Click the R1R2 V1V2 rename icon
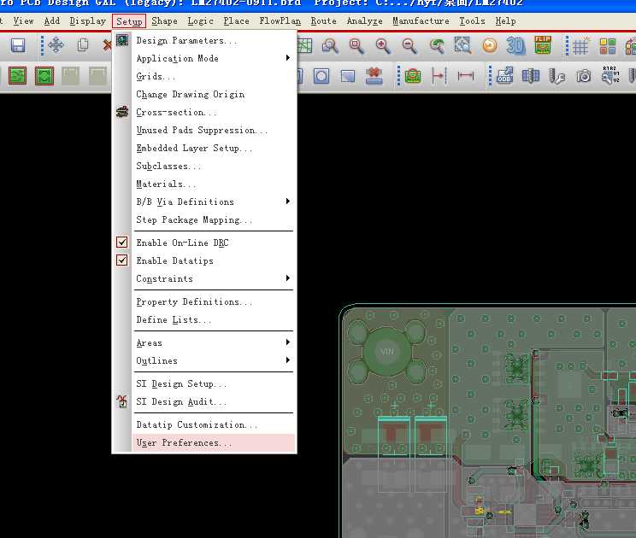This screenshot has height=538, width=636. point(610,75)
